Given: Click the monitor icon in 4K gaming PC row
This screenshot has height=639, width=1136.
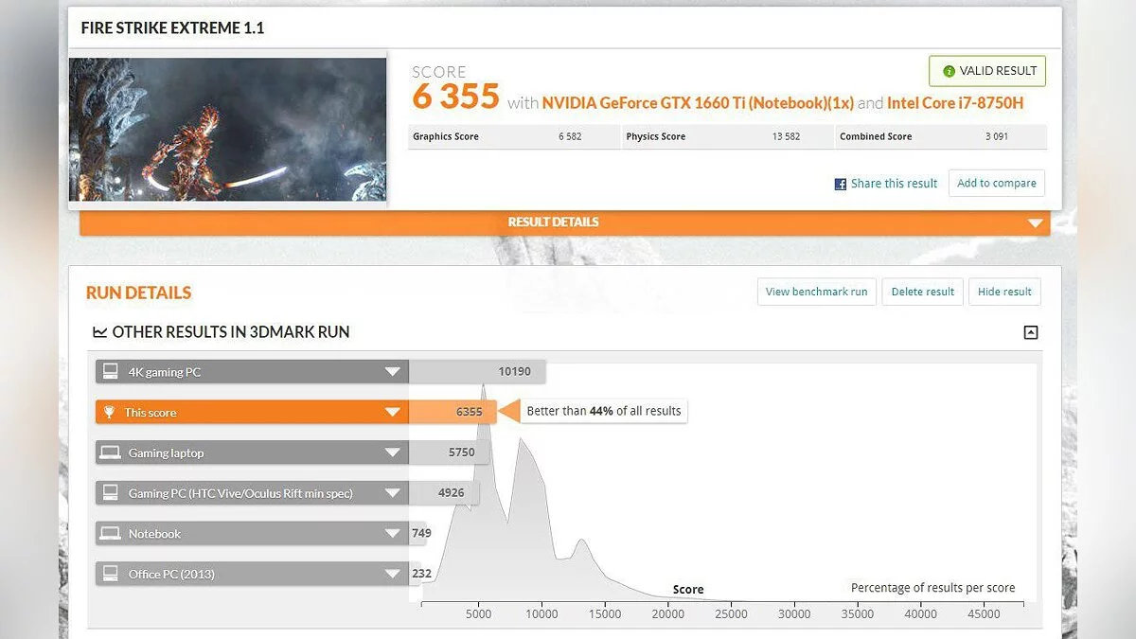Looking at the screenshot, I should point(111,372).
